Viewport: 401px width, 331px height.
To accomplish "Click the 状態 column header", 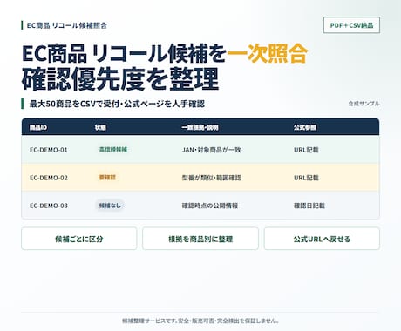I will pos(100,127).
